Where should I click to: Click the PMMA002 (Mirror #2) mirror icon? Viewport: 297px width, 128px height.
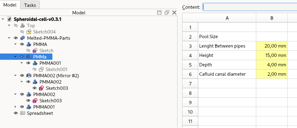tap(29, 76)
